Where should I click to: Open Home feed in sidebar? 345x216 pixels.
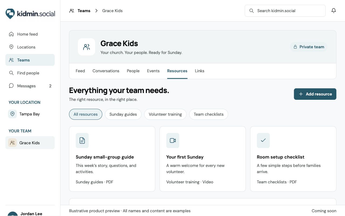click(x=30, y=34)
